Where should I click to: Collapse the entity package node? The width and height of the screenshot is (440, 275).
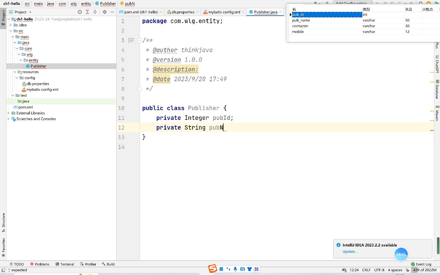[21, 60]
